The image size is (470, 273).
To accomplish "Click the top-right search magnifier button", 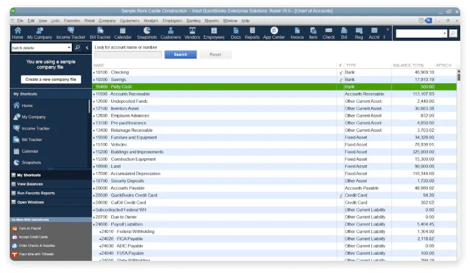I will 453,33.
